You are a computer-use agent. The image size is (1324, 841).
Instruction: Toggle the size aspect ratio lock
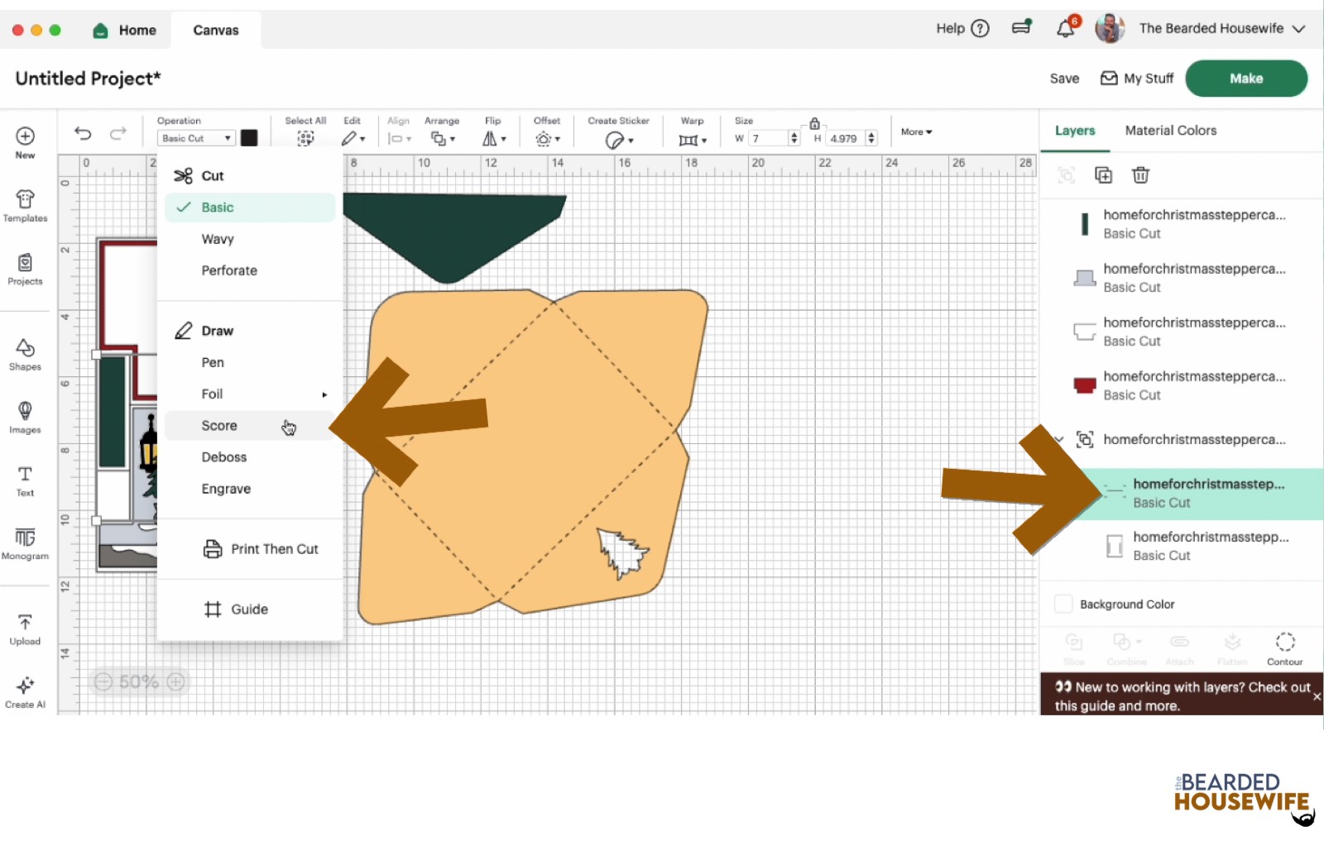[x=814, y=123]
